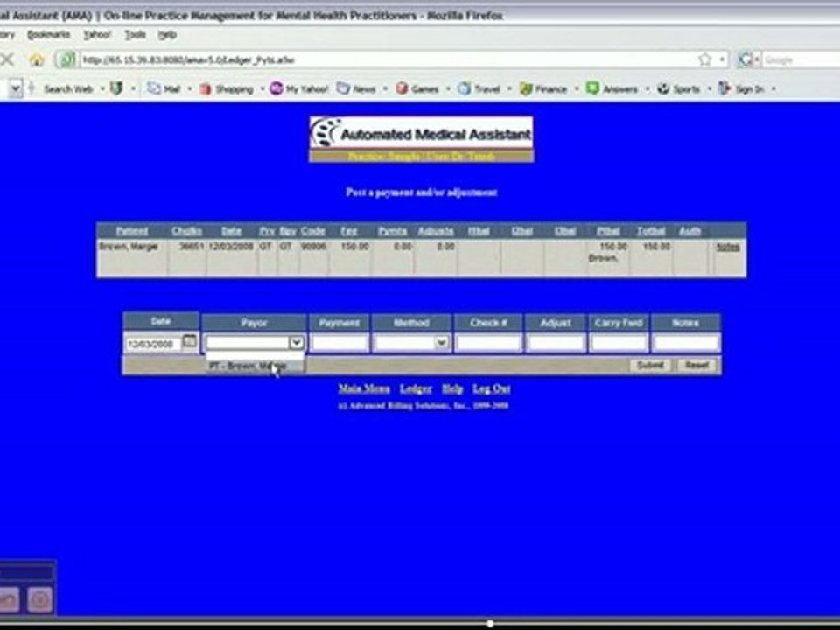The image size is (840, 630).
Task: Sort by the Fee column header
Action: 349,231
